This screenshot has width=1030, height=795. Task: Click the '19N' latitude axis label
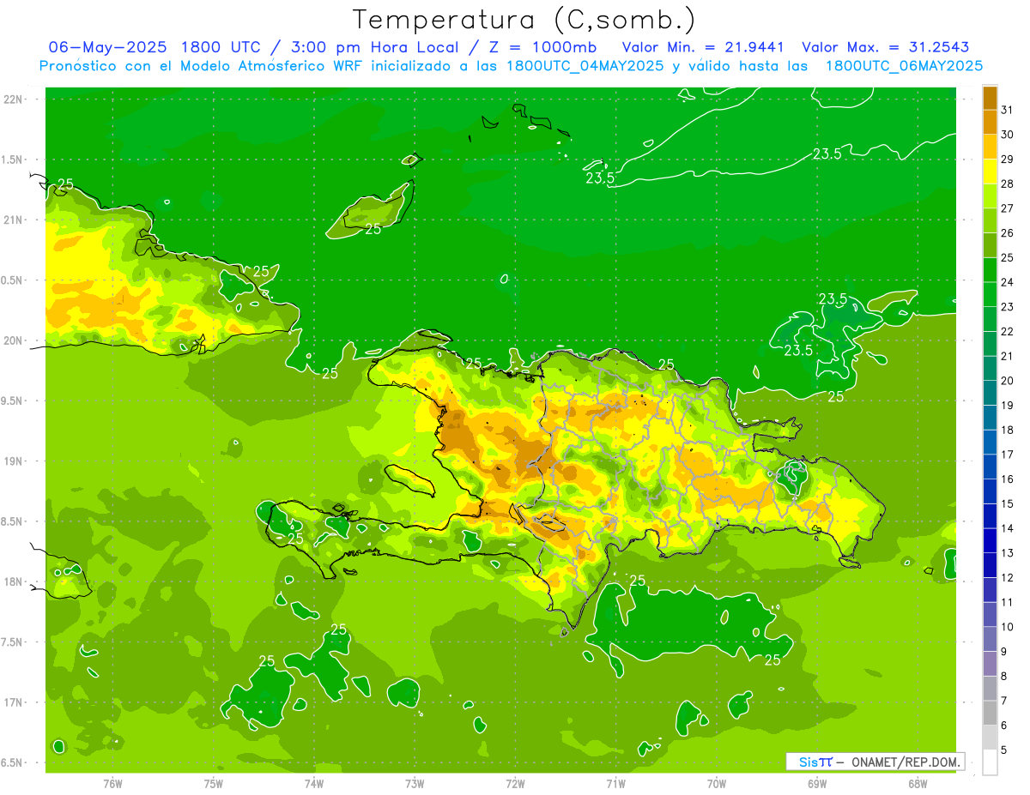click(x=14, y=461)
